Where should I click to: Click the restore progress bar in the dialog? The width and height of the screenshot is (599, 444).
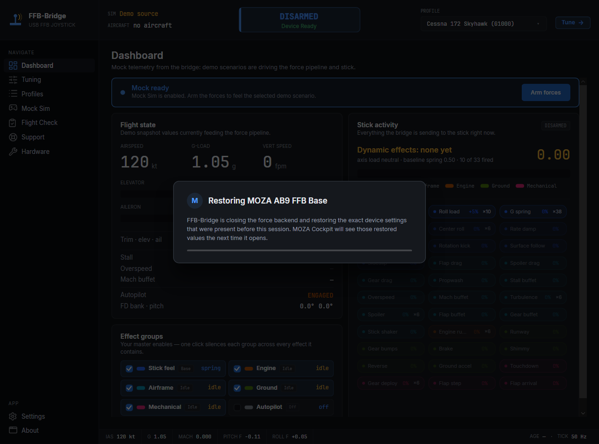[299, 250]
